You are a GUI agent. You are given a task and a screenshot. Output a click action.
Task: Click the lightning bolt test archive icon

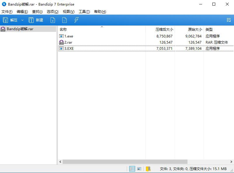(x=76, y=20)
